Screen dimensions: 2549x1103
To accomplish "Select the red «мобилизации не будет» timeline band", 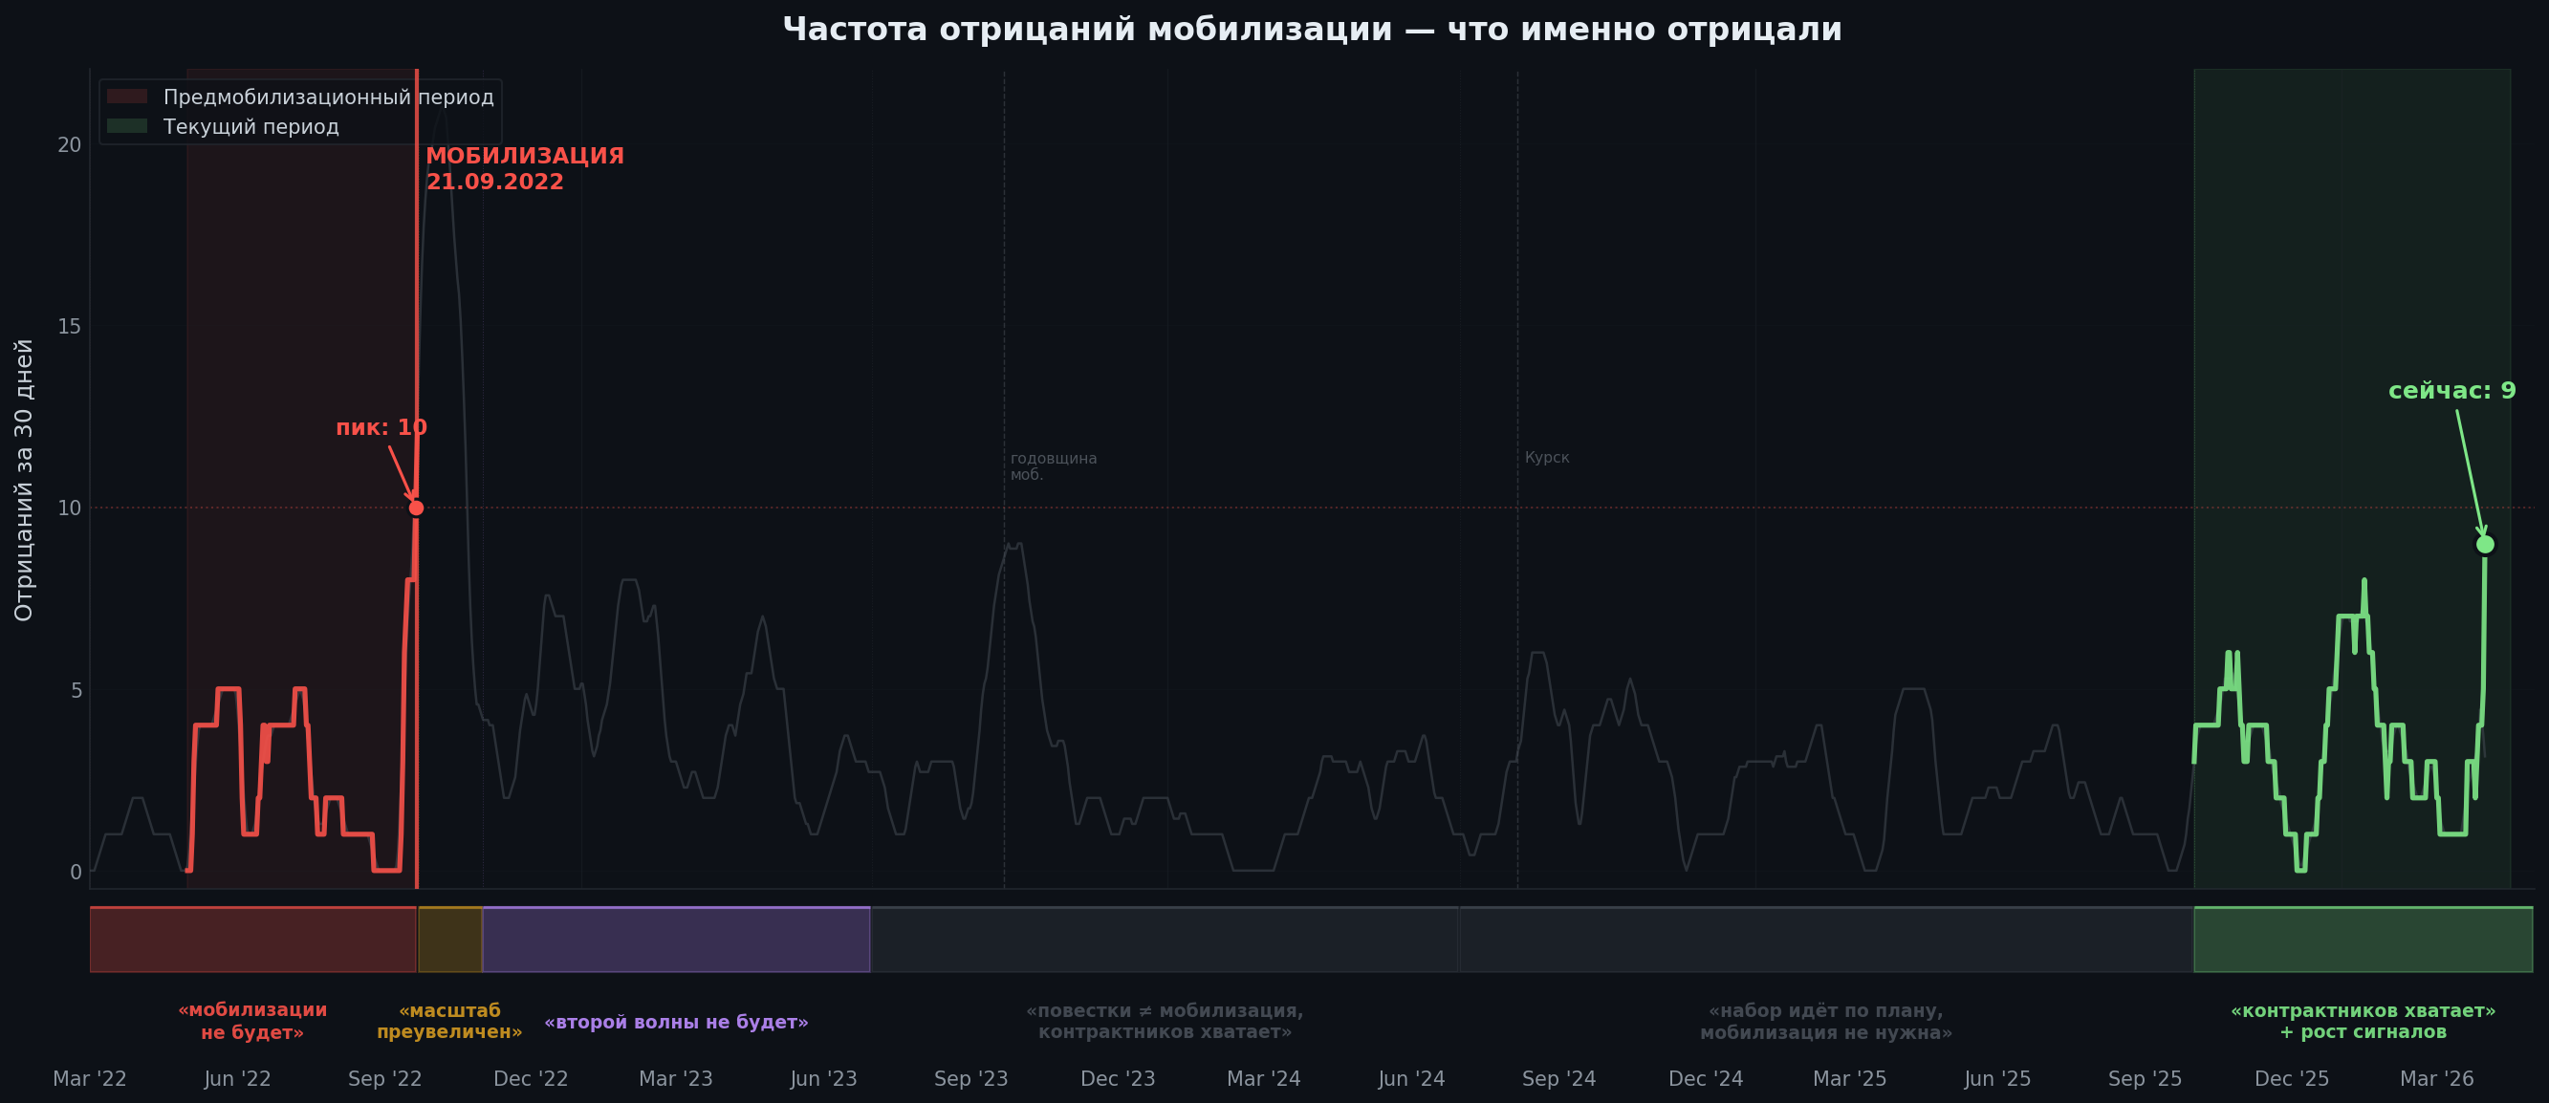I will (253, 939).
